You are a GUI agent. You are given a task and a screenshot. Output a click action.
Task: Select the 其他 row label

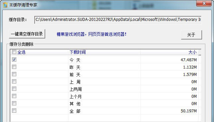tap(75, 104)
